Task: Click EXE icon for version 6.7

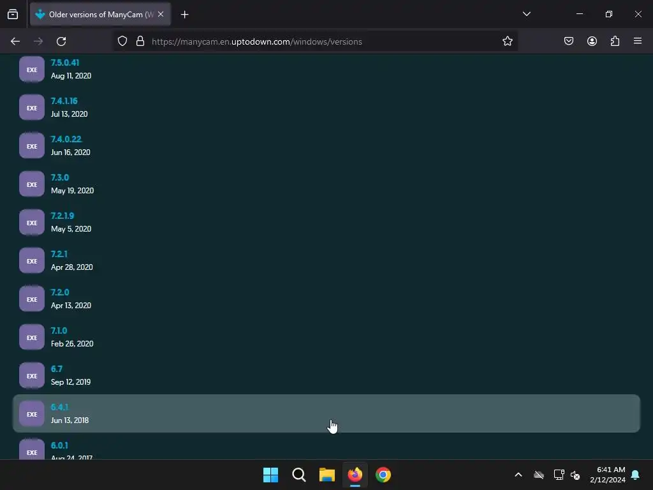Action: [32, 376]
